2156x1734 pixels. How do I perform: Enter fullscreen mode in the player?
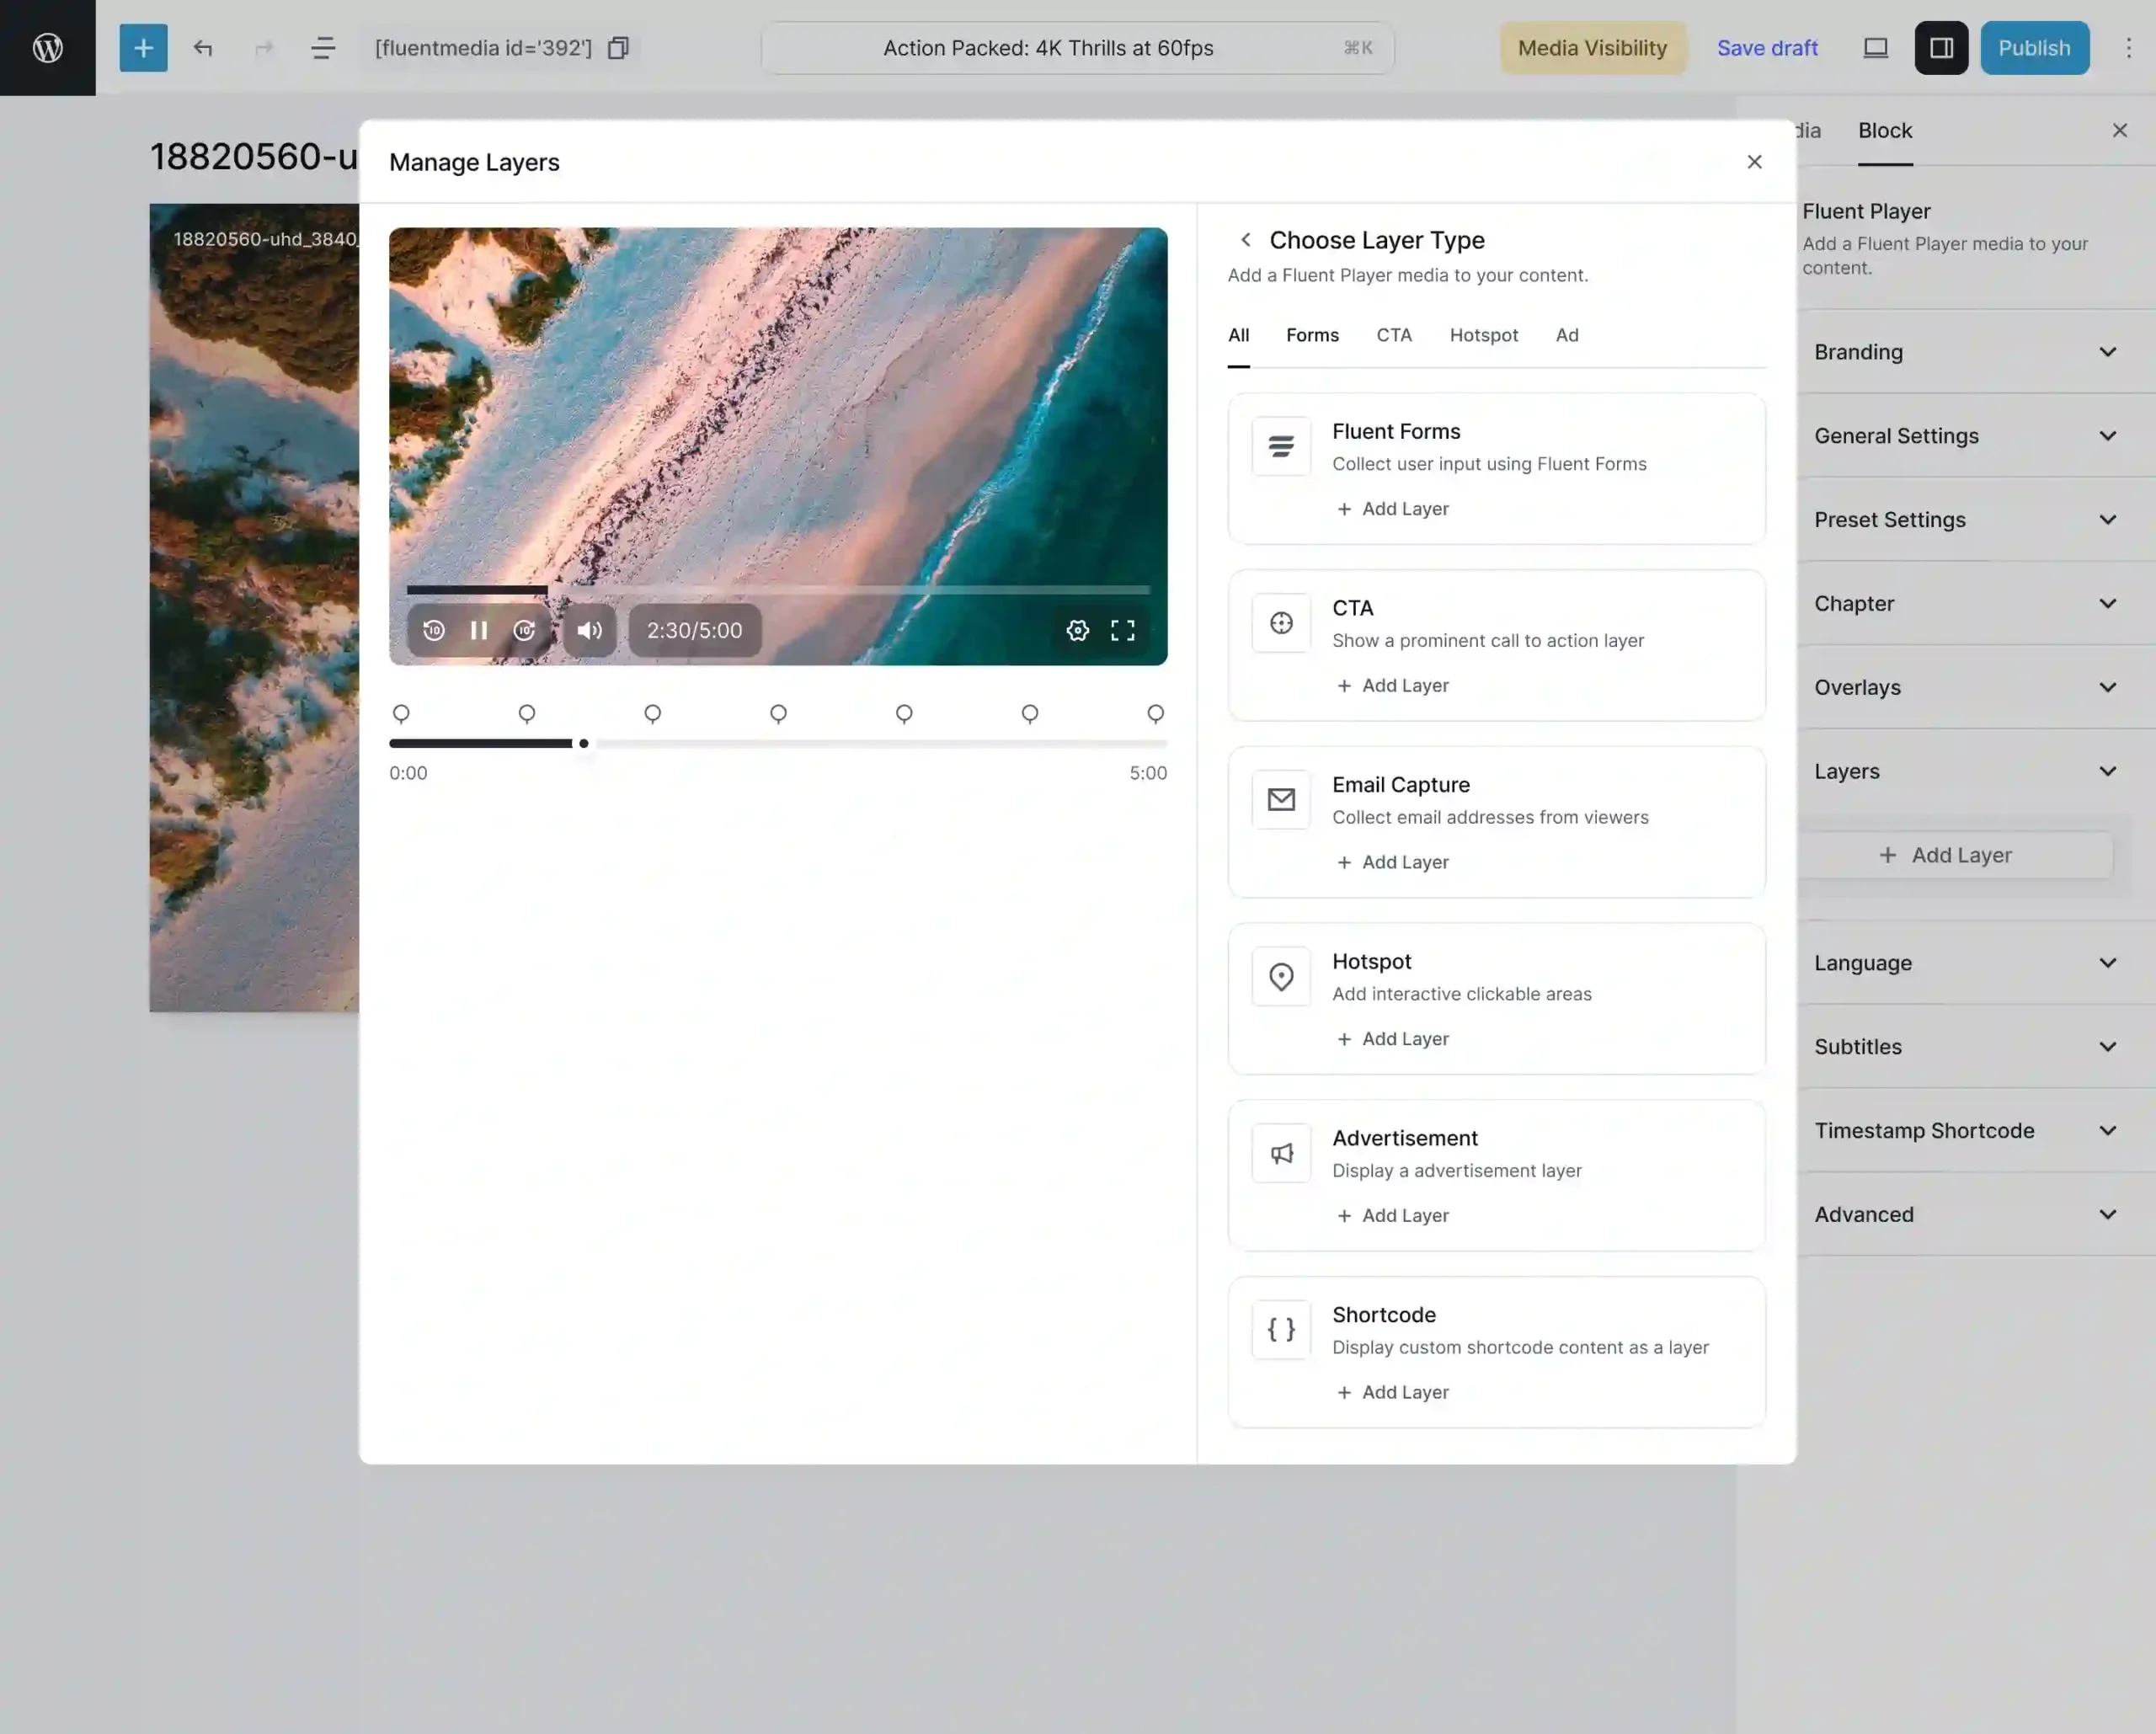click(1123, 630)
